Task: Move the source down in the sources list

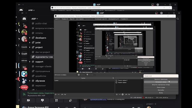Action: tap(129, 94)
